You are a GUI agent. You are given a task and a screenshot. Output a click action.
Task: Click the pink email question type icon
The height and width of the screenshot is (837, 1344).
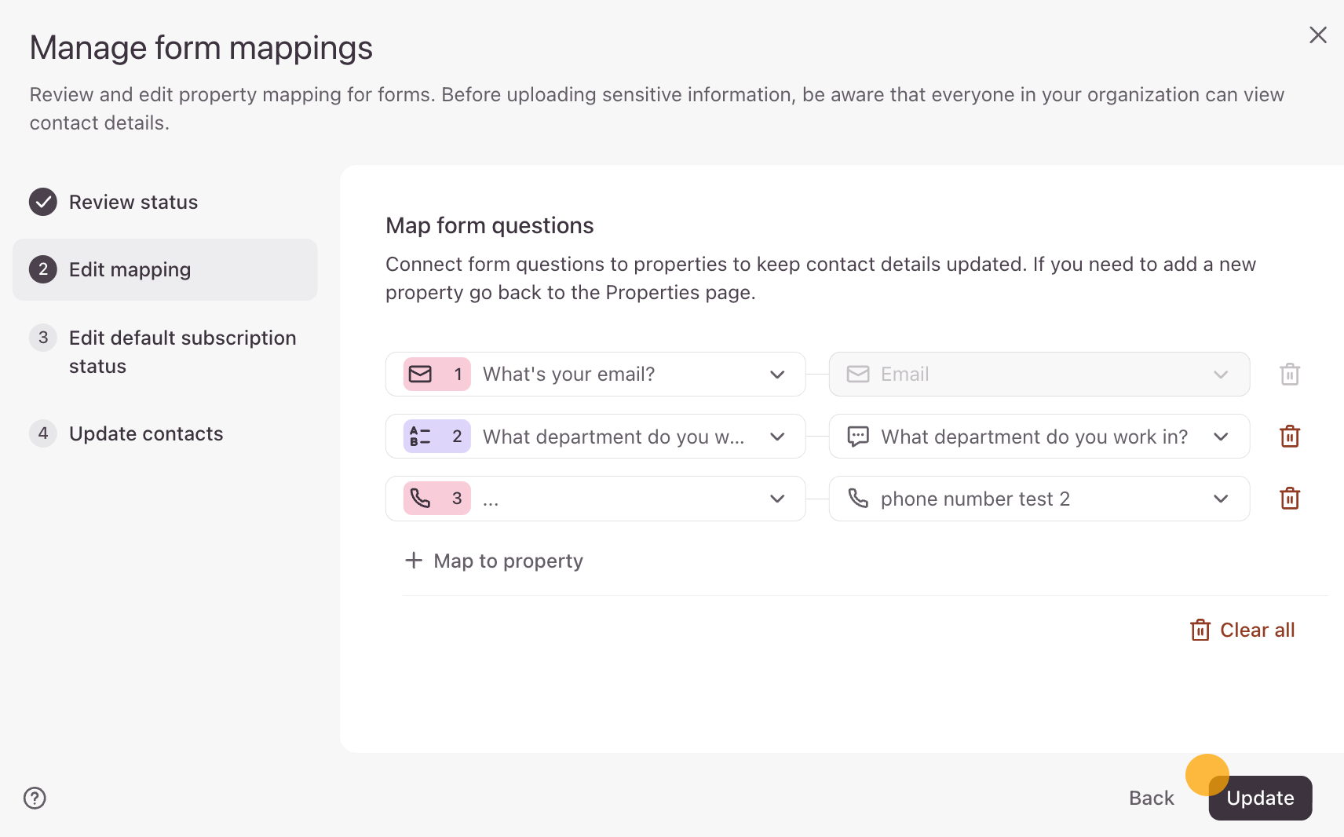[421, 375]
